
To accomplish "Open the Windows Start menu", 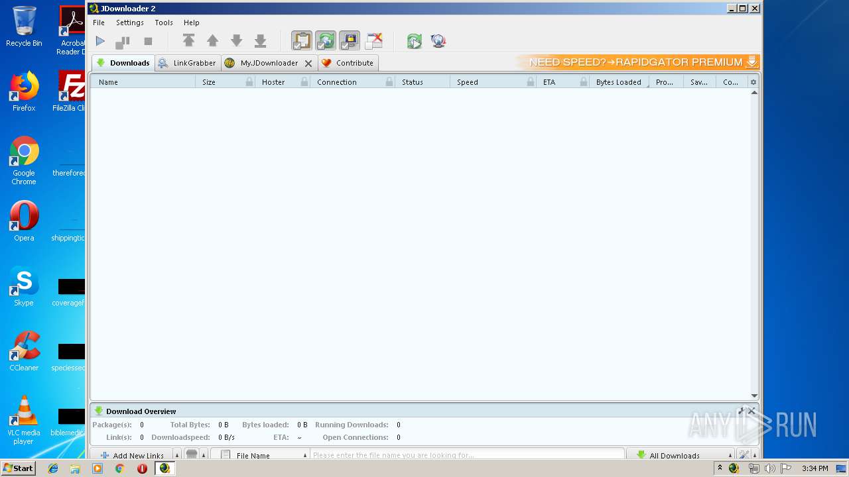I will [x=18, y=468].
